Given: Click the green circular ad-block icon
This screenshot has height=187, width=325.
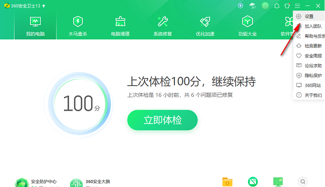Looking at the screenshot, I should (253, 182).
